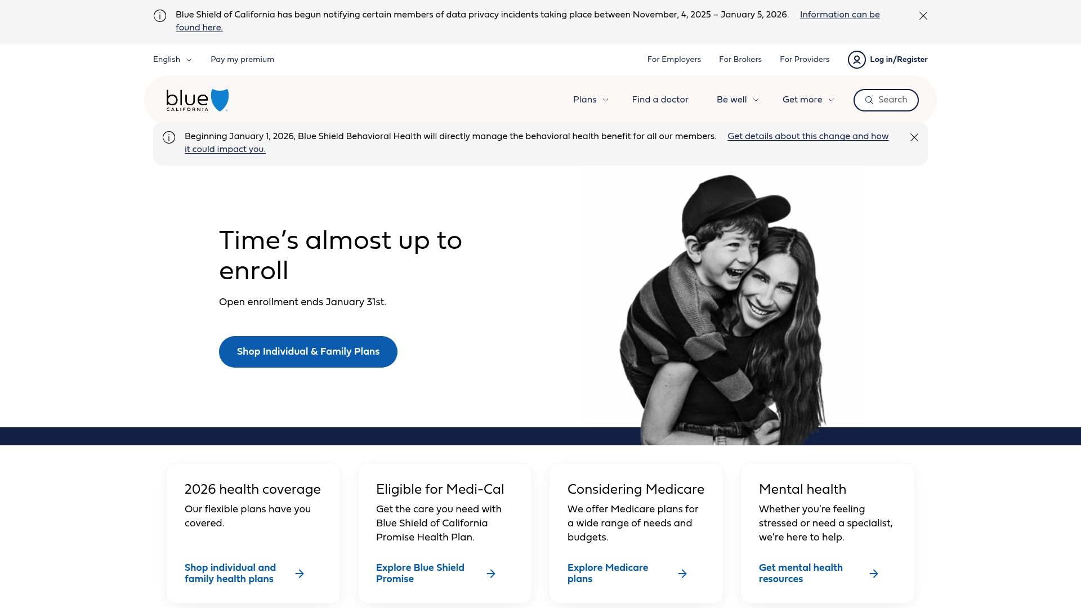The height and width of the screenshot is (608, 1081).
Task: Click arrow beside Explore Blue Shield Promise
Action: [x=491, y=574]
